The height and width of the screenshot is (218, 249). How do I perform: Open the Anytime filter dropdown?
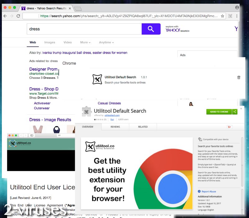pyautogui.click(x=106, y=42)
